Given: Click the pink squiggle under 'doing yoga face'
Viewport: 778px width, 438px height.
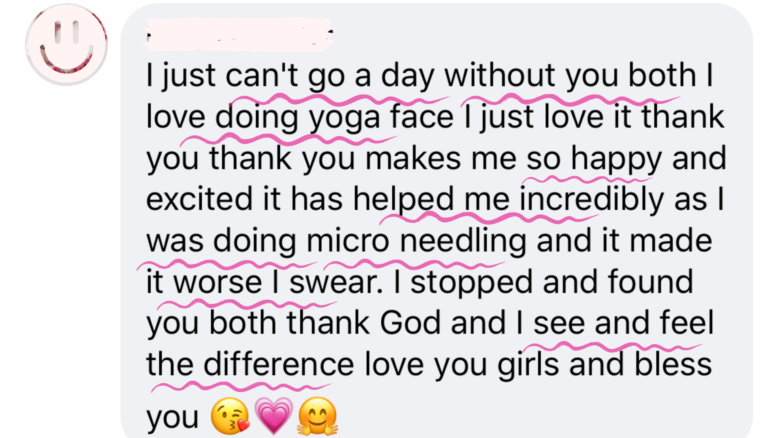Looking at the screenshot, I should click(288, 140).
